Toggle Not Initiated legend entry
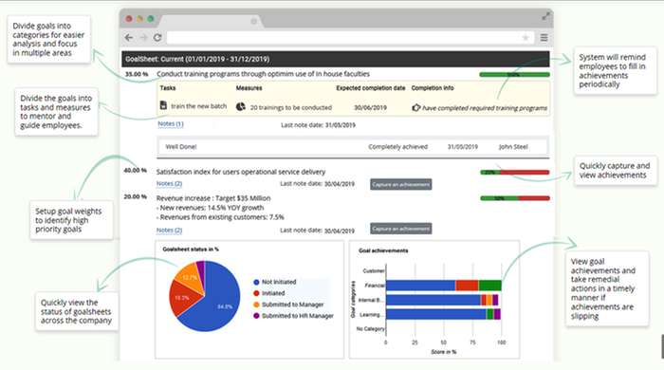664x370 pixels. coord(274,282)
